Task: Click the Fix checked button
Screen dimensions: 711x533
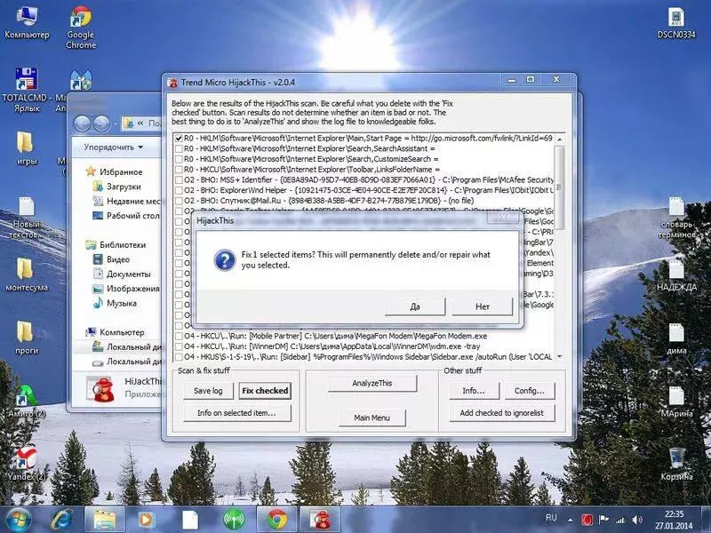Action: click(x=265, y=391)
